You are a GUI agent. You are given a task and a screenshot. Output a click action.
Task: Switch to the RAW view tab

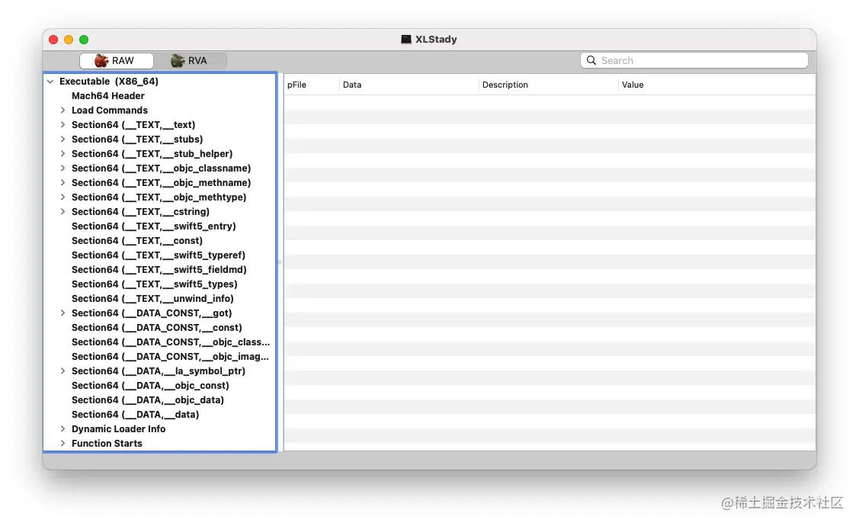[x=116, y=61]
